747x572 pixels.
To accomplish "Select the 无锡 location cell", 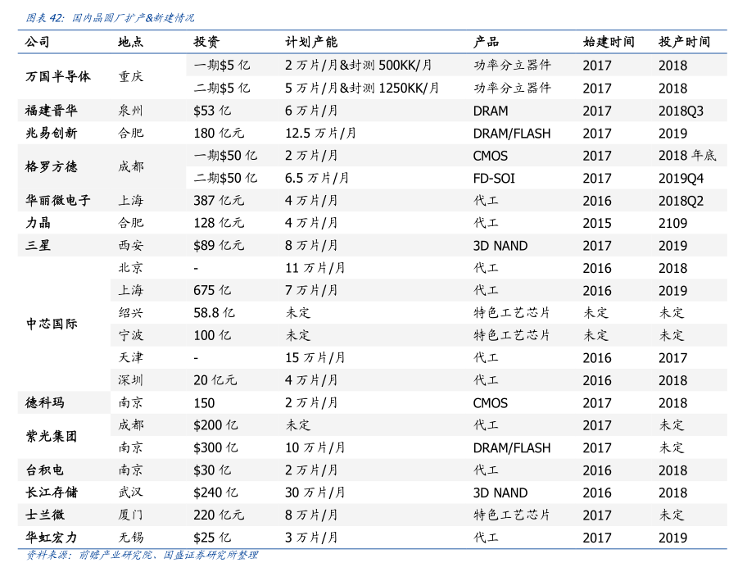I will (x=130, y=538).
